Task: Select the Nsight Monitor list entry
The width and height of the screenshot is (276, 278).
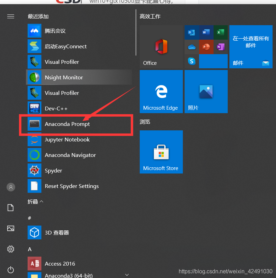Action: (x=79, y=77)
